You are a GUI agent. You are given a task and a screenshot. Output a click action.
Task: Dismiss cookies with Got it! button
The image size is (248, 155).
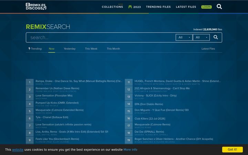pos(232,149)
